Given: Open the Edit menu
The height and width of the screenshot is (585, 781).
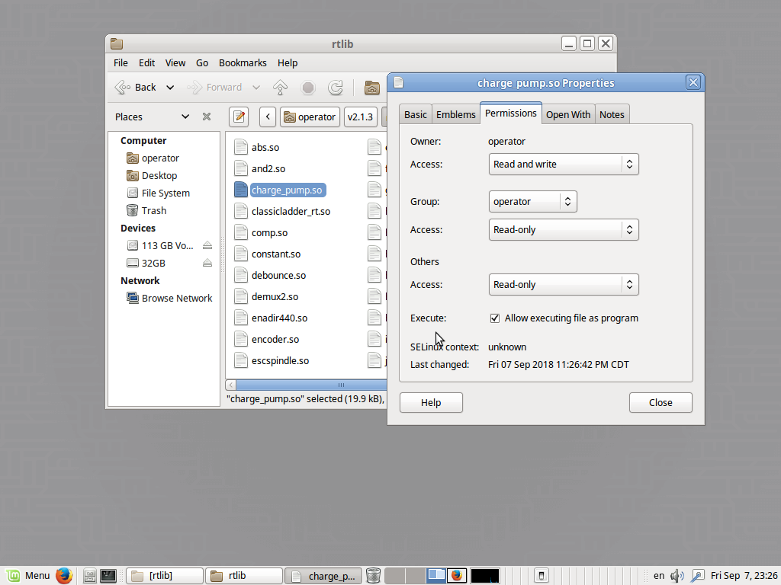Looking at the screenshot, I should click(146, 62).
